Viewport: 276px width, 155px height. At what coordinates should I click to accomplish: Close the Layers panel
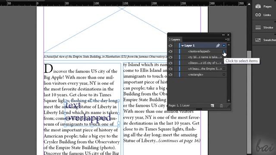click(x=228, y=35)
